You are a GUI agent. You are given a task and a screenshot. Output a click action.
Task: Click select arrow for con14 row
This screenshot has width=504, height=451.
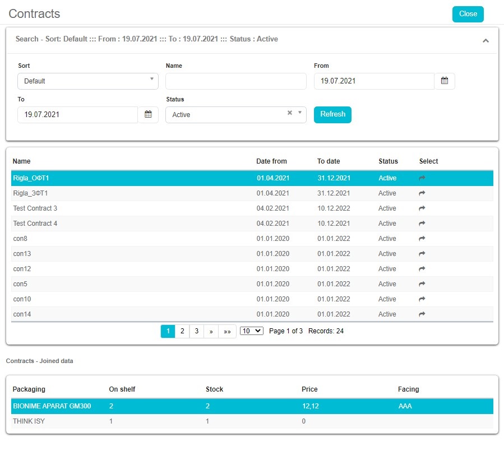(x=422, y=314)
